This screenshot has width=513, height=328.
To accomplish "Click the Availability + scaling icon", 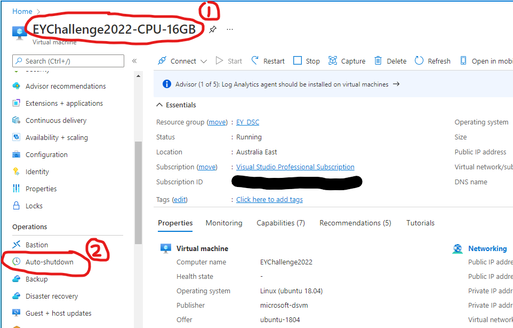I will 17,137.
